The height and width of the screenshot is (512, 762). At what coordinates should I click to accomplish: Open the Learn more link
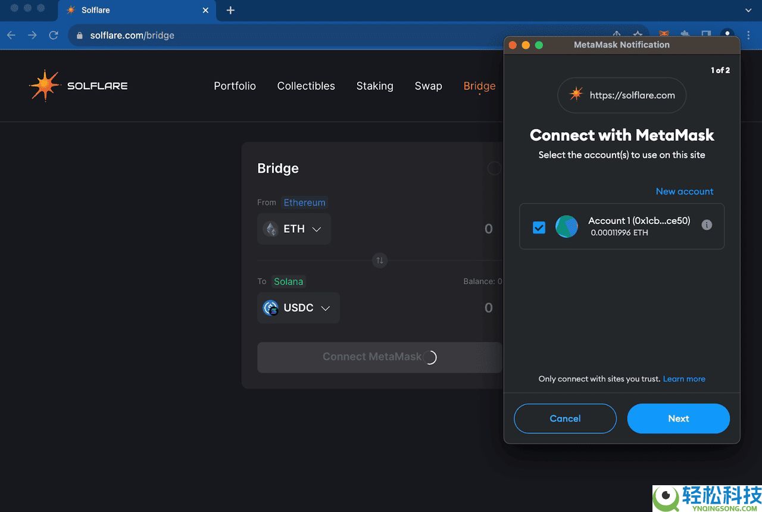point(684,379)
